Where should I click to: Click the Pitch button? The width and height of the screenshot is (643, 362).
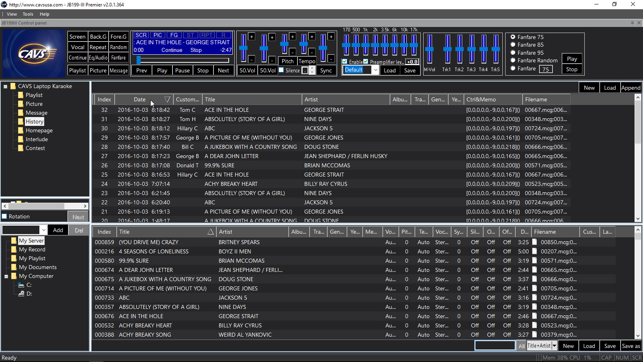[x=288, y=61]
